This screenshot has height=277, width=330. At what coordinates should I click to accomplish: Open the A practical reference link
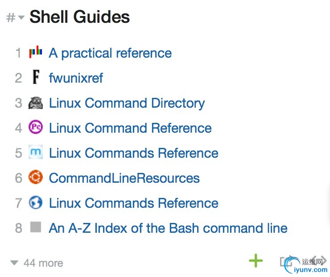110,53
